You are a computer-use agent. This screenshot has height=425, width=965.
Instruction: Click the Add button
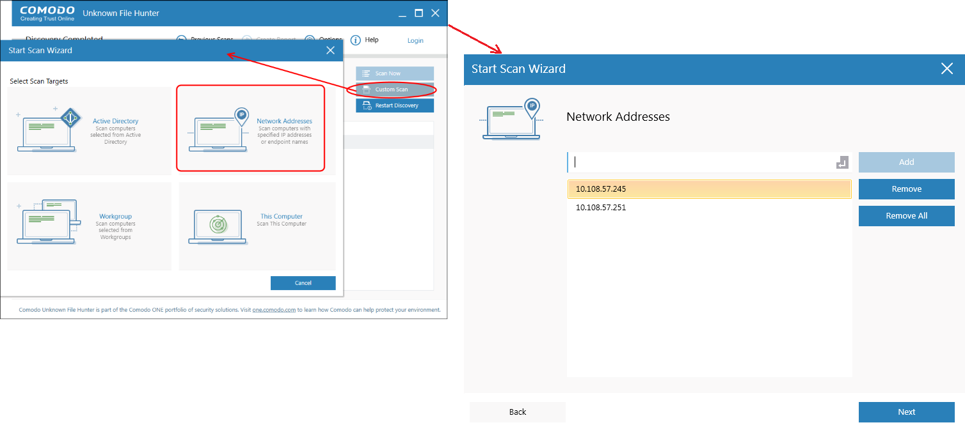pos(907,162)
